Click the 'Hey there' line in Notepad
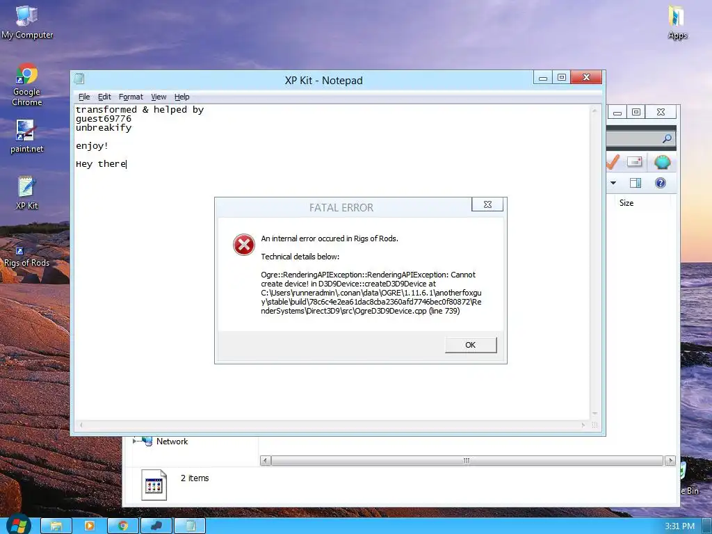 tap(101, 164)
